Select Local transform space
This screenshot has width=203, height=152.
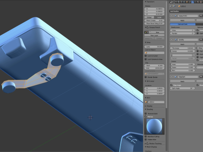coord(159,17)
